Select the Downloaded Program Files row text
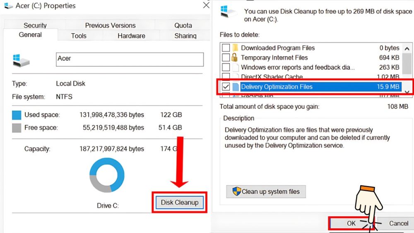Screen dimensions: 414x233 click(x=278, y=48)
